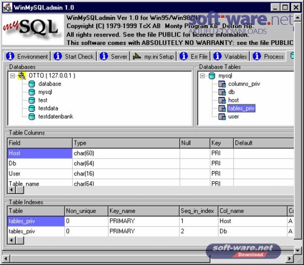Click the Field column header

pyautogui.click(x=40, y=143)
